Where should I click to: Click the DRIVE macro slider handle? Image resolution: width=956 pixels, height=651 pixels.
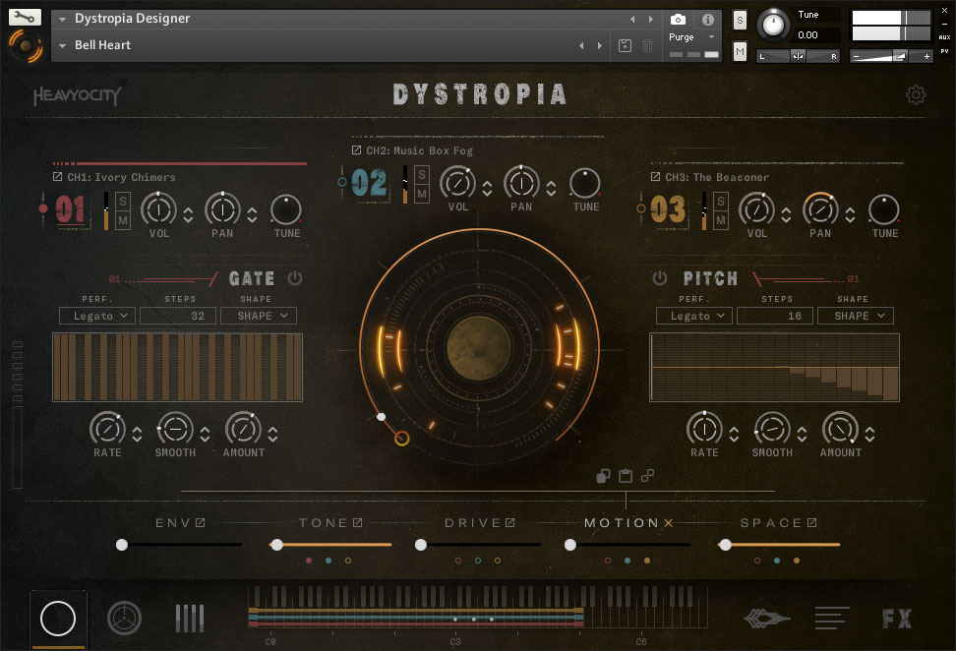pos(421,544)
